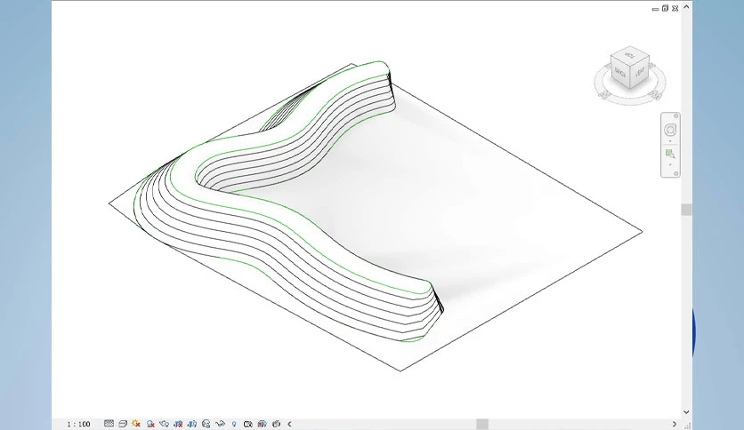Open the Steering Wheels navigation tool

point(670,130)
